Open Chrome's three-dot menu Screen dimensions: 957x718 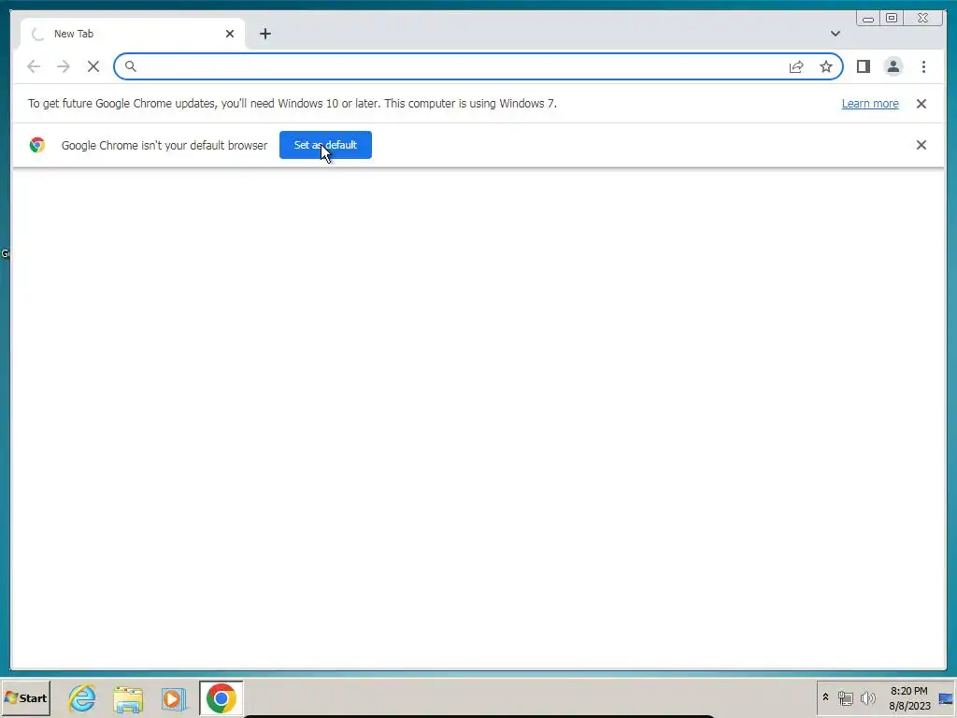[923, 66]
